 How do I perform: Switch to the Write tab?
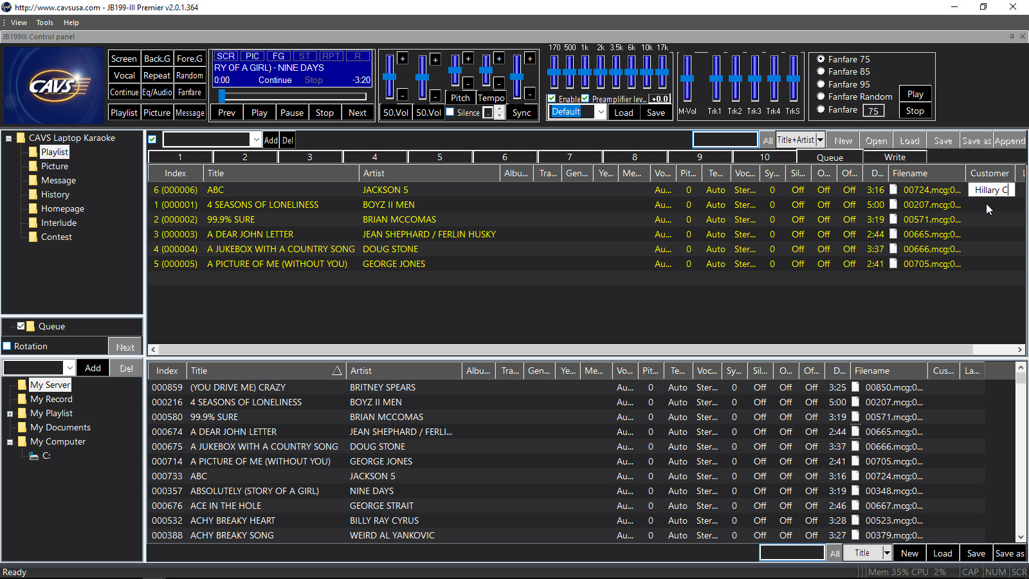click(x=895, y=157)
